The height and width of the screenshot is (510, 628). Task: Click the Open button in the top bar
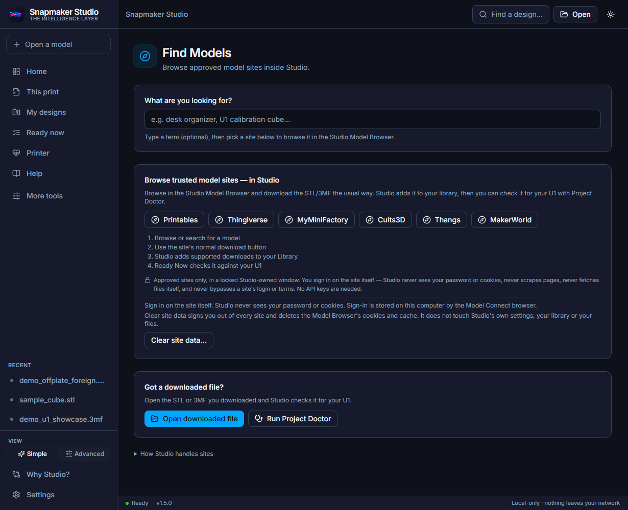coord(575,14)
